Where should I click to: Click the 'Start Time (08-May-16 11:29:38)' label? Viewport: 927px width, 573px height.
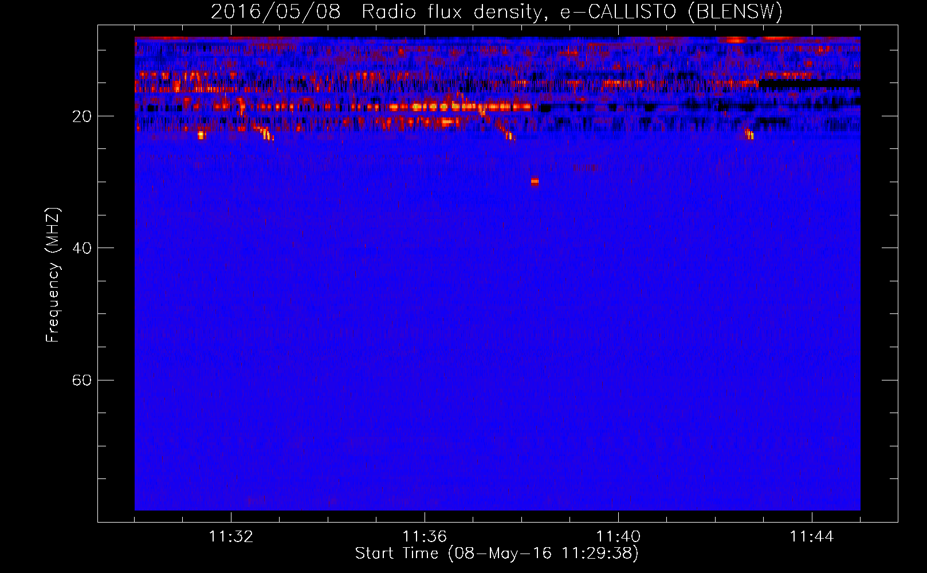click(497, 554)
